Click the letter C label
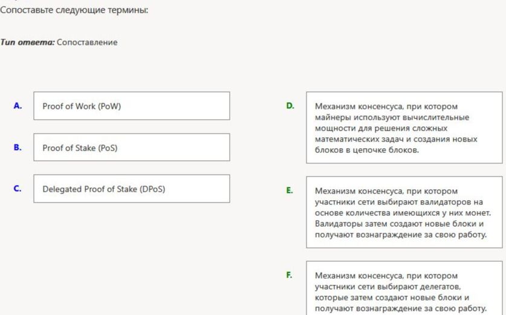Image resolution: width=506 pixels, height=315 pixels. pyautogui.click(x=18, y=189)
